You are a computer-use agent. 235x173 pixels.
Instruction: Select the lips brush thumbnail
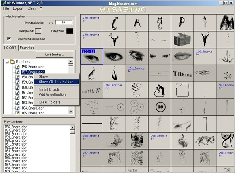182,56
